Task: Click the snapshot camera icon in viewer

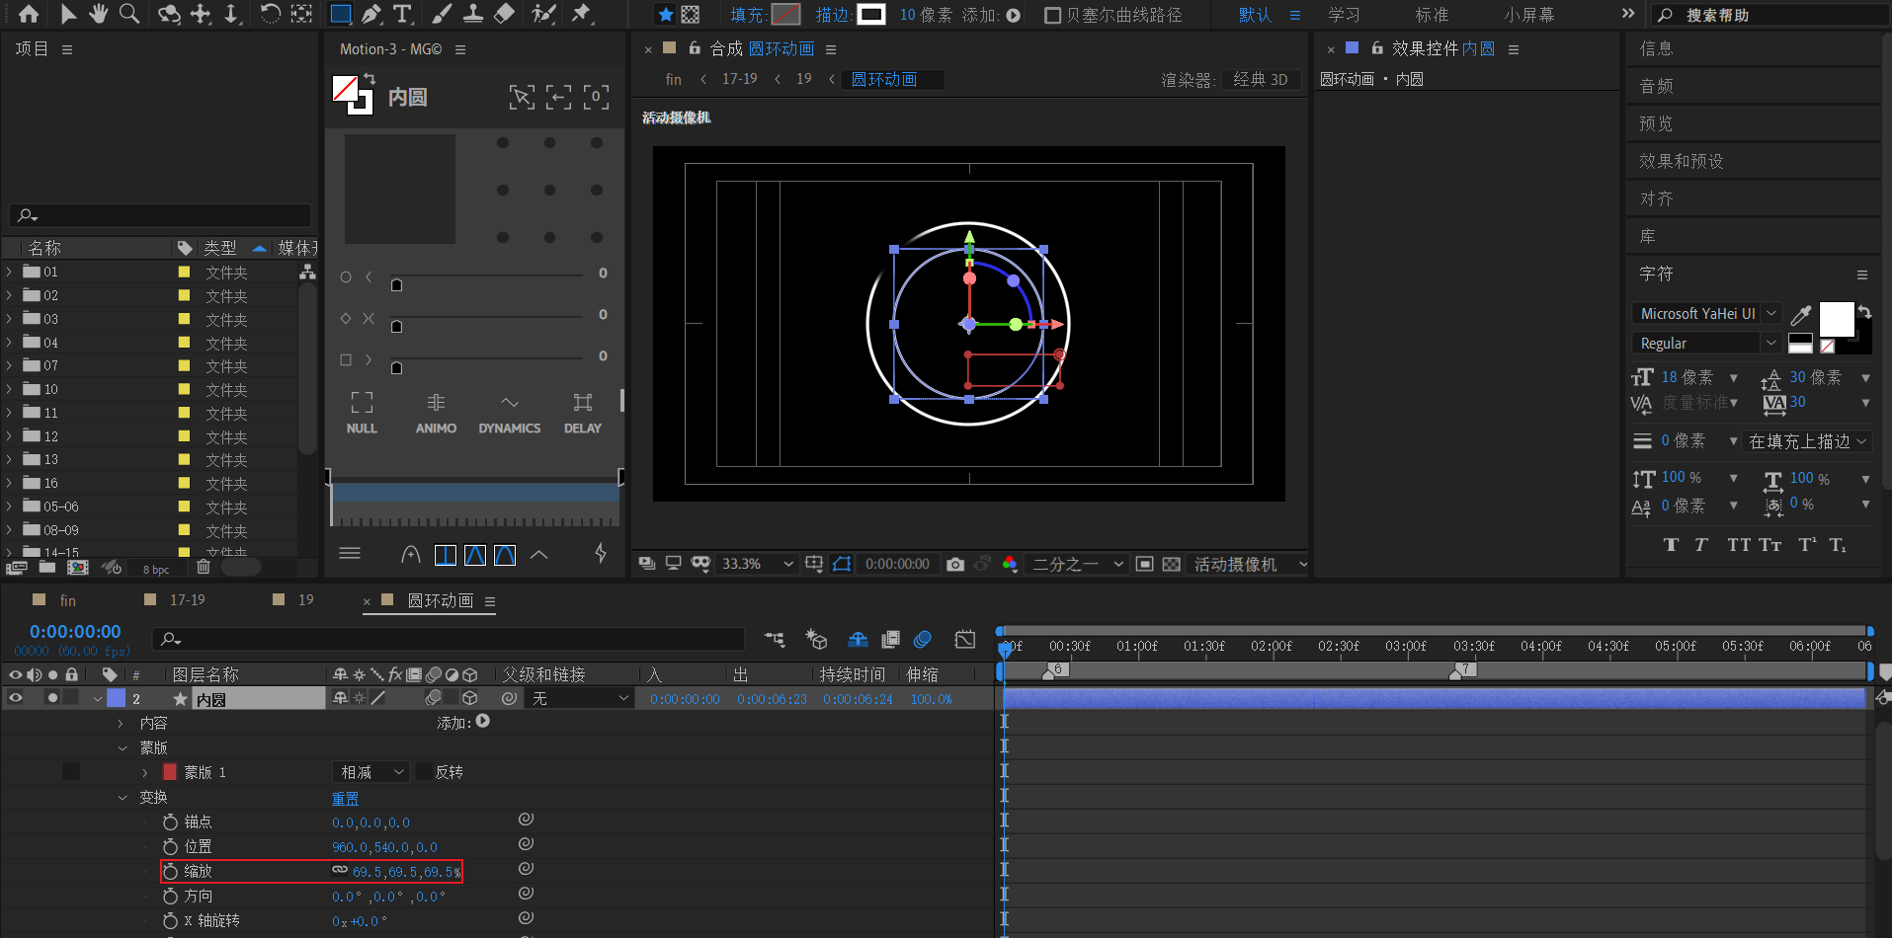Action: click(x=955, y=564)
